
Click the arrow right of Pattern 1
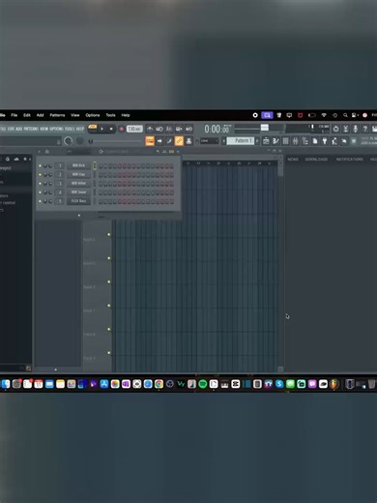[257, 141]
